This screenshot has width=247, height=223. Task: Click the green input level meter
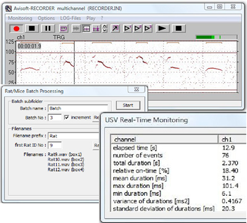[x=217, y=37]
